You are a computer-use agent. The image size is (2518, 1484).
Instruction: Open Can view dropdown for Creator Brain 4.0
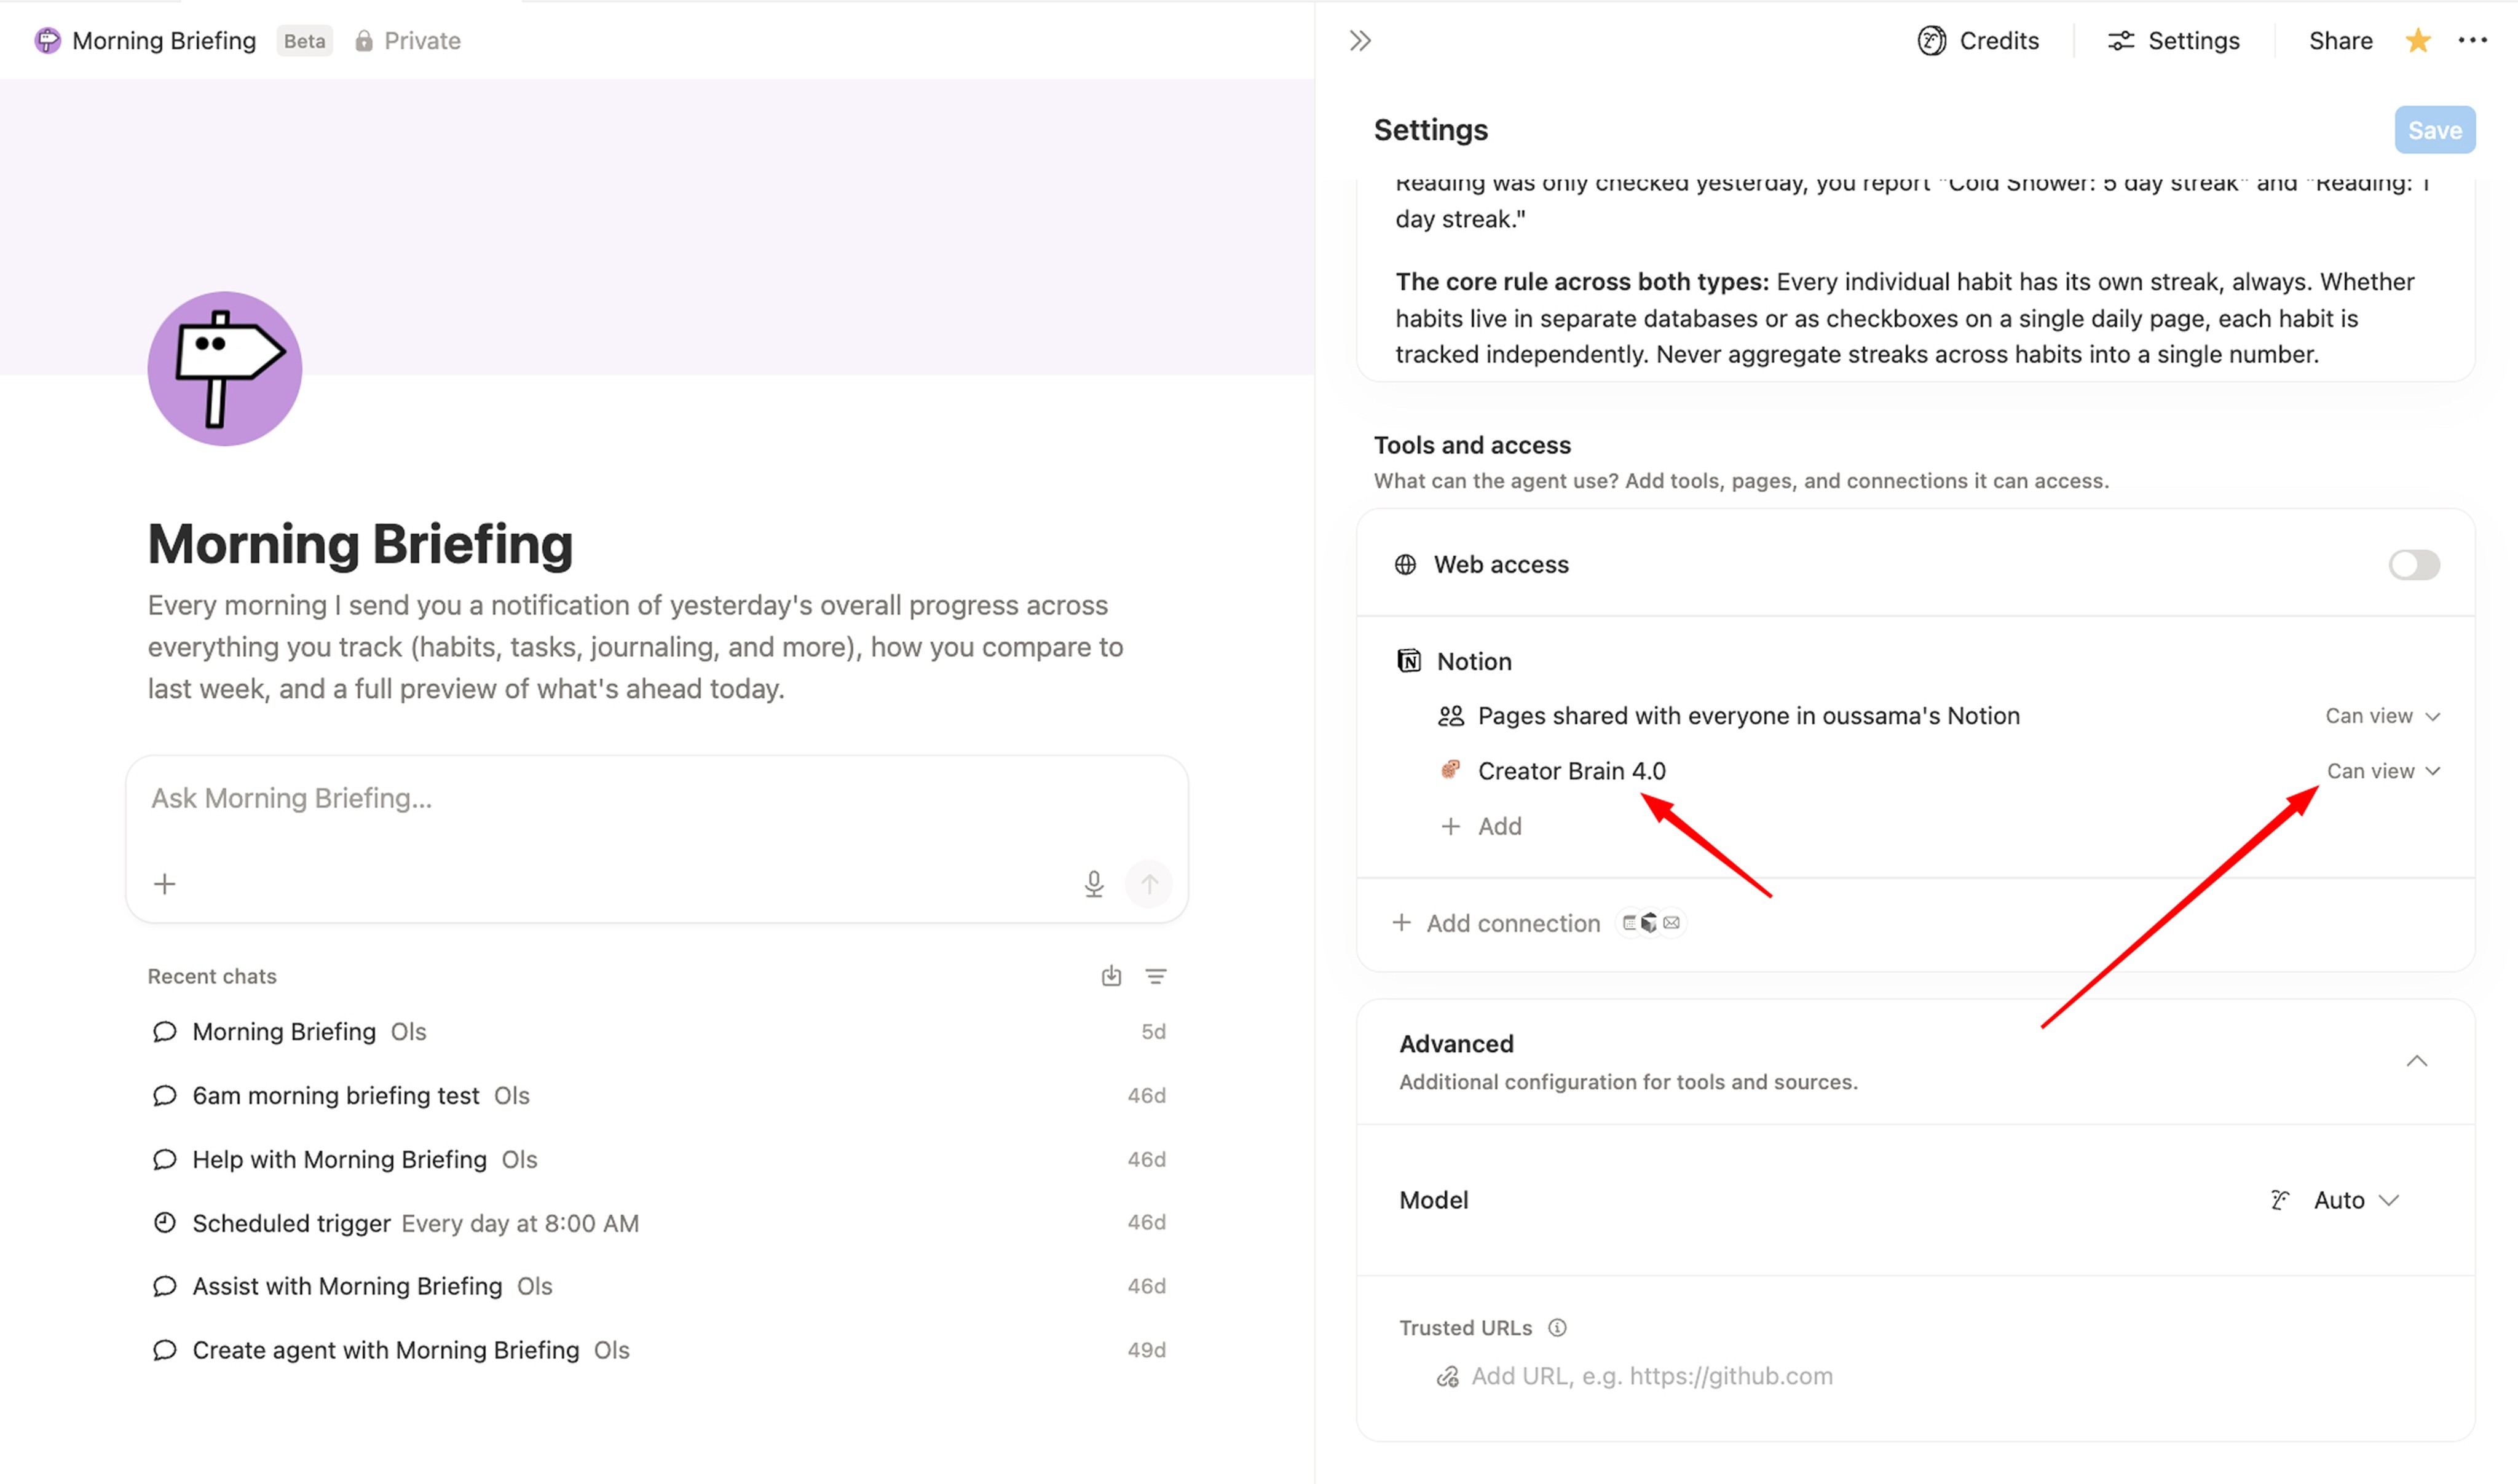(x=2383, y=771)
